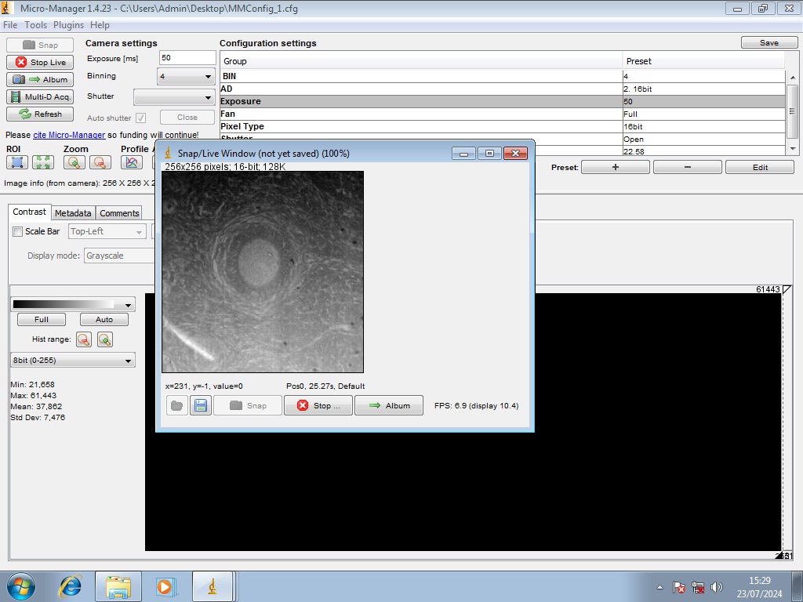Viewport: 803px width, 602px height.
Task: Click the preset Edit button
Action: [760, 168]
